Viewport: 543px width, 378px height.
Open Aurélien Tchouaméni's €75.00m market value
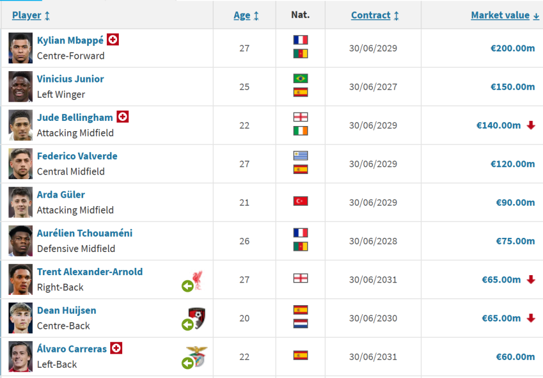[515, 241]
